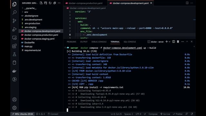
Task: Select the Terminal panel tab
Action: (115, 42)
